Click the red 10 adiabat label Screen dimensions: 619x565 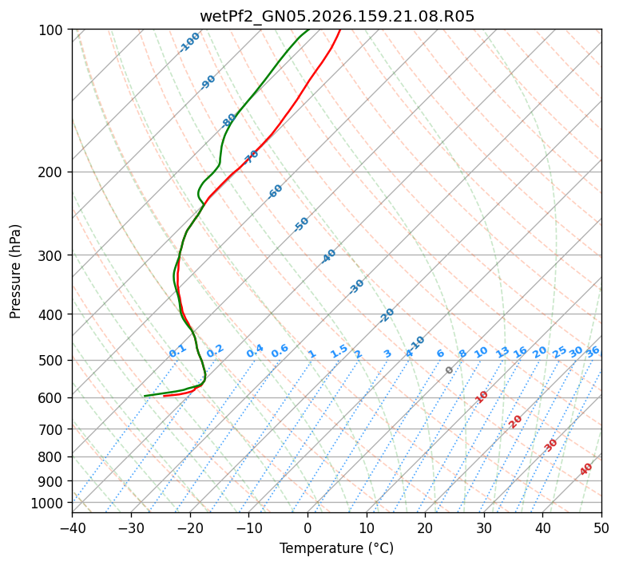pyautogui.click(x=481, y=397)
